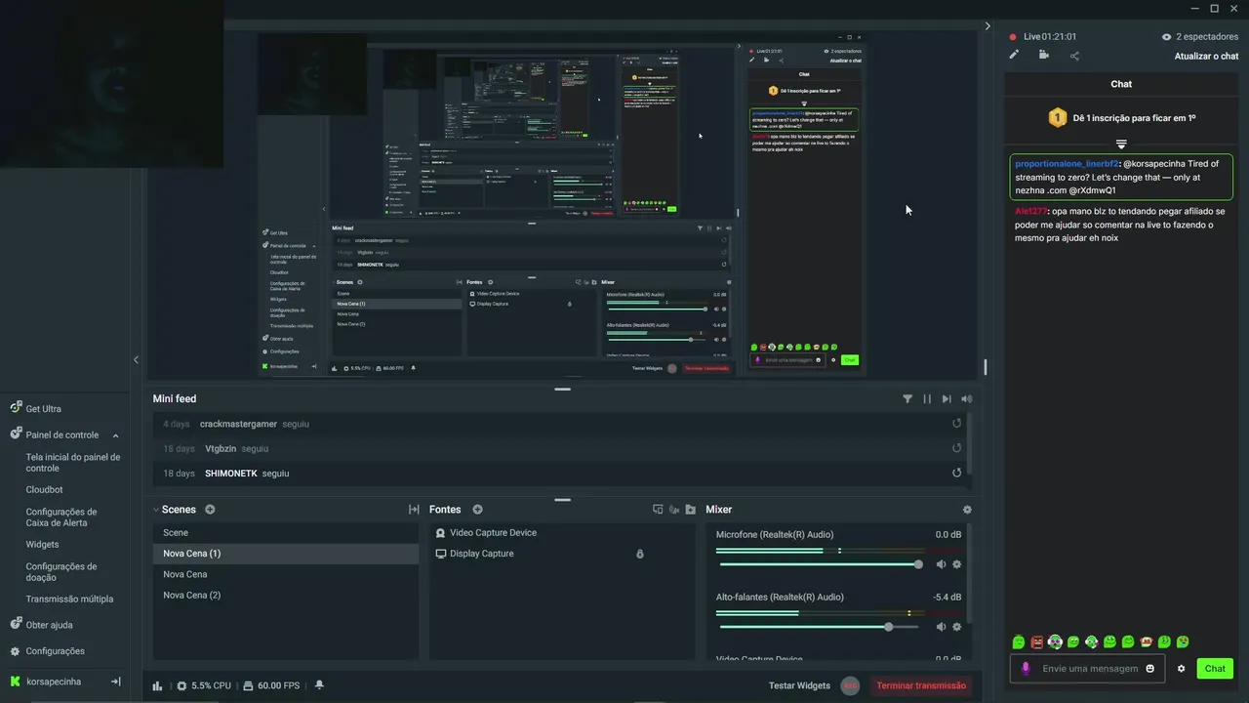Image resolution: width=1249 pixels, height=703 pixels.
Task: Adjust the Microfone volume slider
Action: click(x=819, y=564)
